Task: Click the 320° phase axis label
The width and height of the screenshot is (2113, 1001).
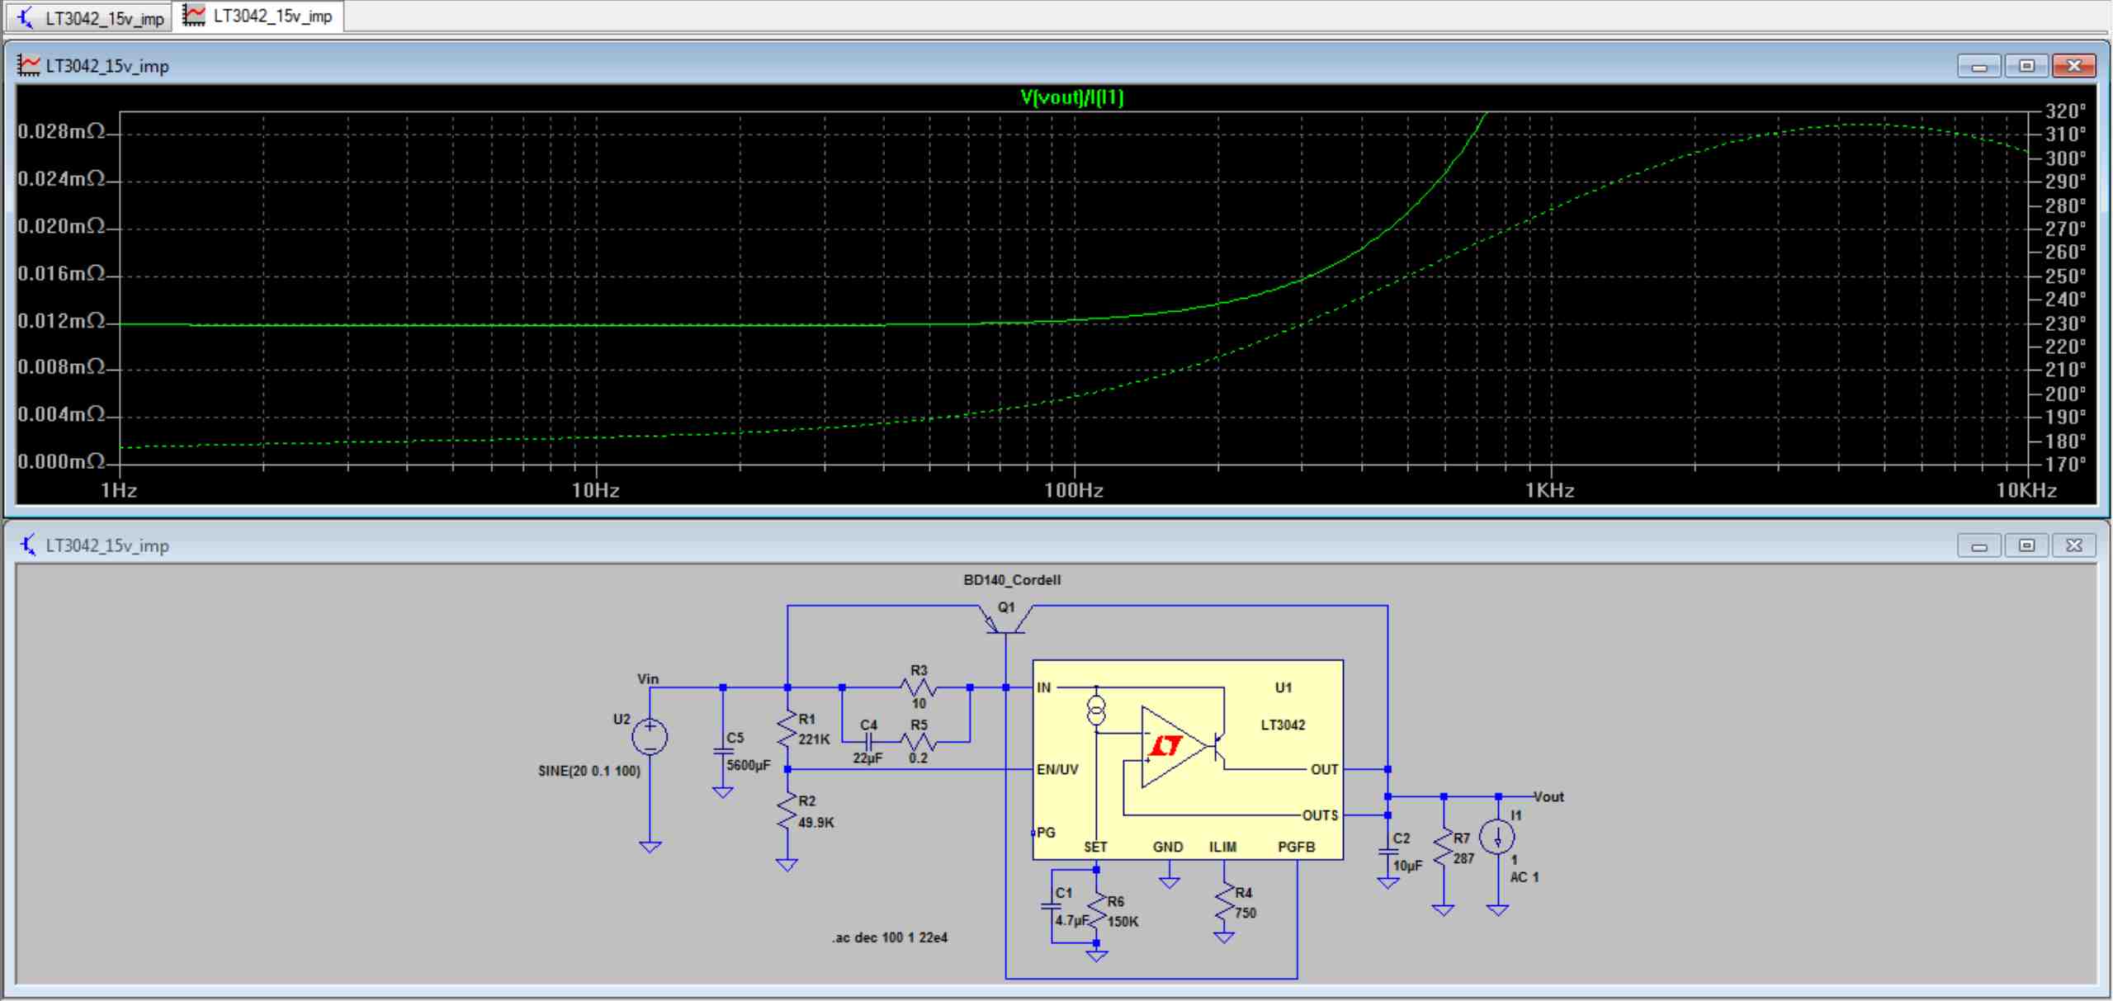Action: pyautogui.click(x=2065, y=111)
